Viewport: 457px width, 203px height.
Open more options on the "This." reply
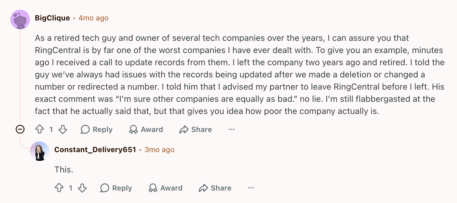251,188
